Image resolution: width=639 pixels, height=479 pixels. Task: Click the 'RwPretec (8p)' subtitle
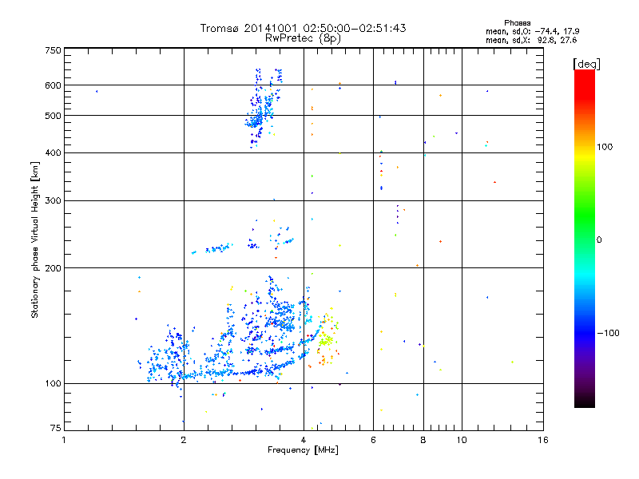tap(303, 38)
